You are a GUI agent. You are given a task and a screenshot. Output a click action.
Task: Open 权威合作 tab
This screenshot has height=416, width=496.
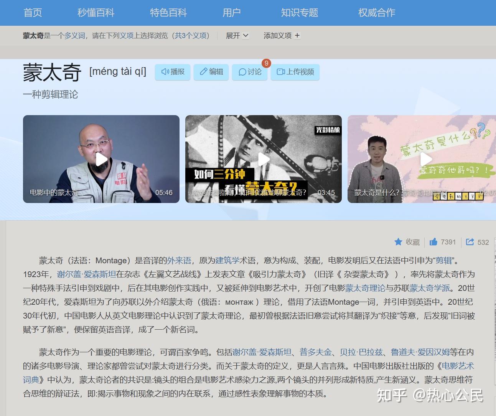pos(377,13)
